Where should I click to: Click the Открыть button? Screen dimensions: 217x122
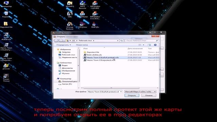(132, 96)
